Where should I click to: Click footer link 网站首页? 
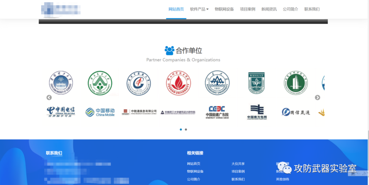(194, 163)
